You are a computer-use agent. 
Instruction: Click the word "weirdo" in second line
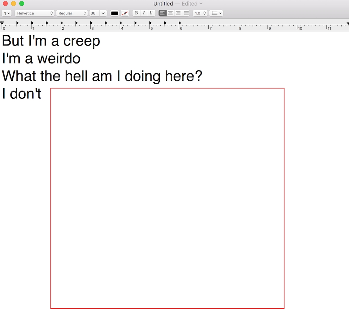(59, 58)
